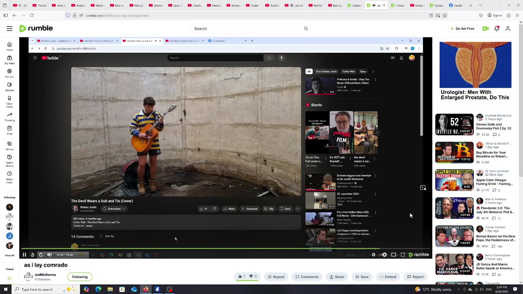Open the Rumble hamburger menu

[x=9, y=29]
